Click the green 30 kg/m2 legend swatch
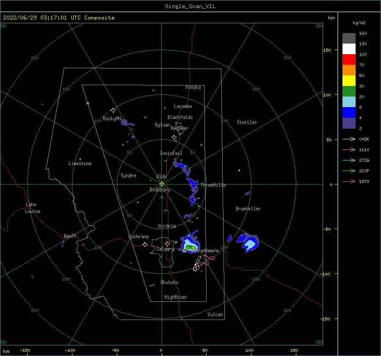The height and width of the screenshot is (356, 381). click(349, 91)
